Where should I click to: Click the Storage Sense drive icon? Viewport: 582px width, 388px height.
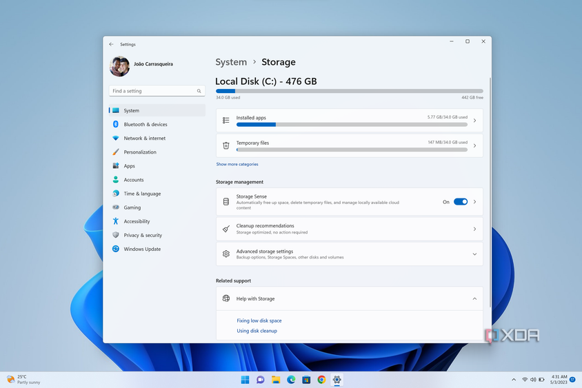[225, 201]
